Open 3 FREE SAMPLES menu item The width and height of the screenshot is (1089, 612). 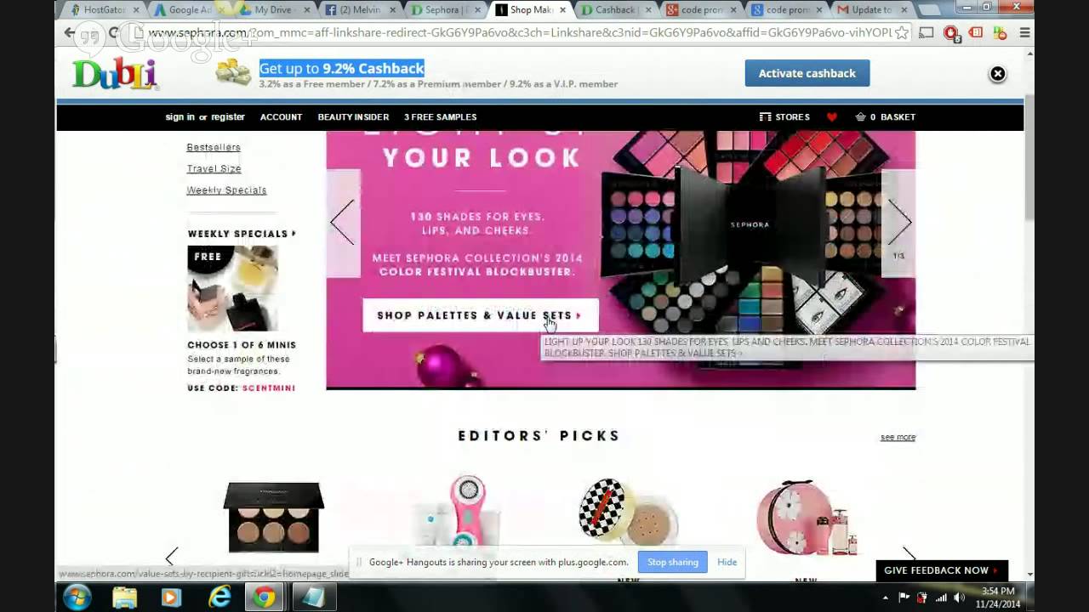tap(440, 117)
